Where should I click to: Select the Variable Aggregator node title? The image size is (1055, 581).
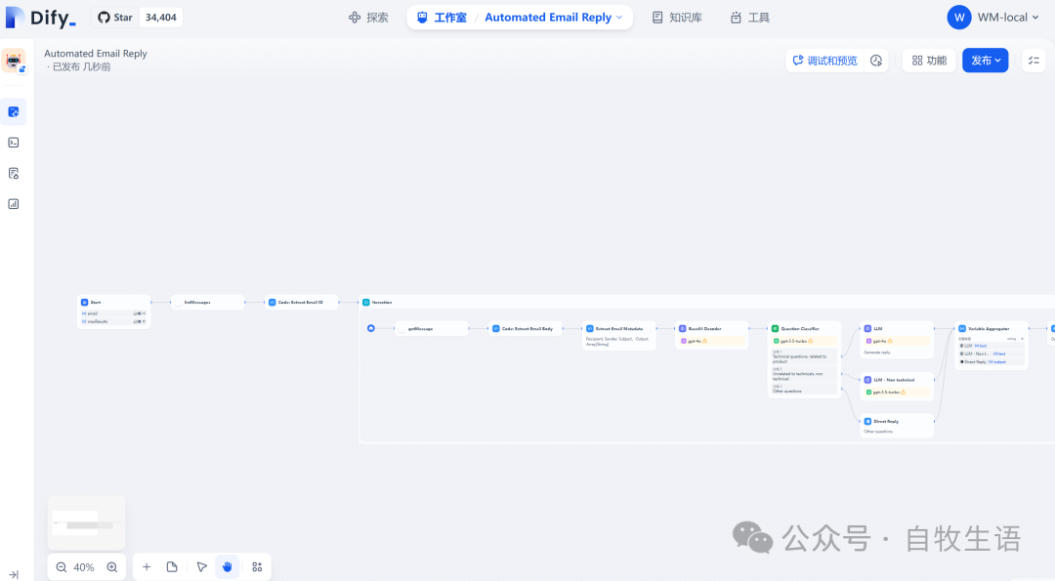(989, 329)
